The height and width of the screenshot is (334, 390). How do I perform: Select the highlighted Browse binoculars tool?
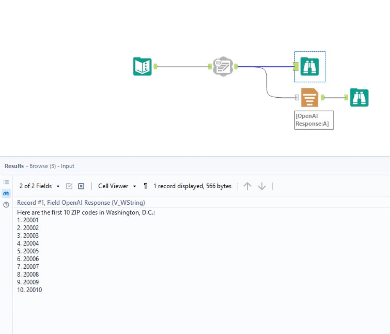[310, 66]
